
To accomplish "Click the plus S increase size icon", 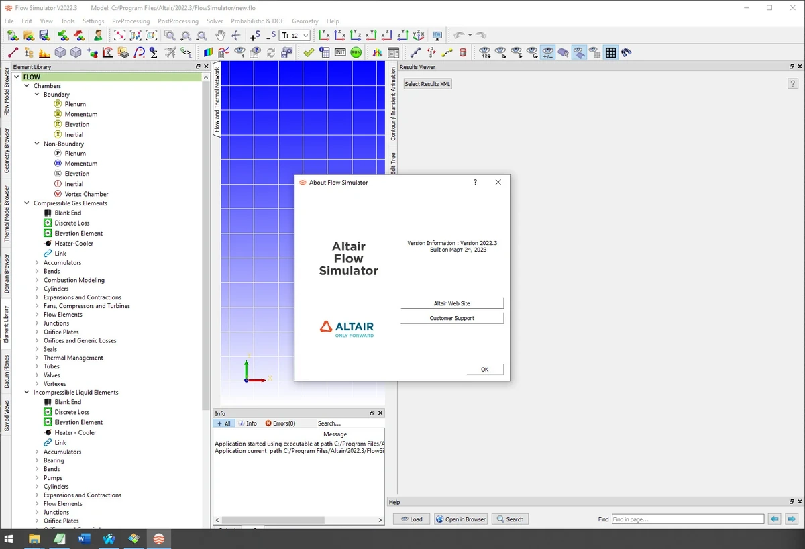I will [255, 35].
